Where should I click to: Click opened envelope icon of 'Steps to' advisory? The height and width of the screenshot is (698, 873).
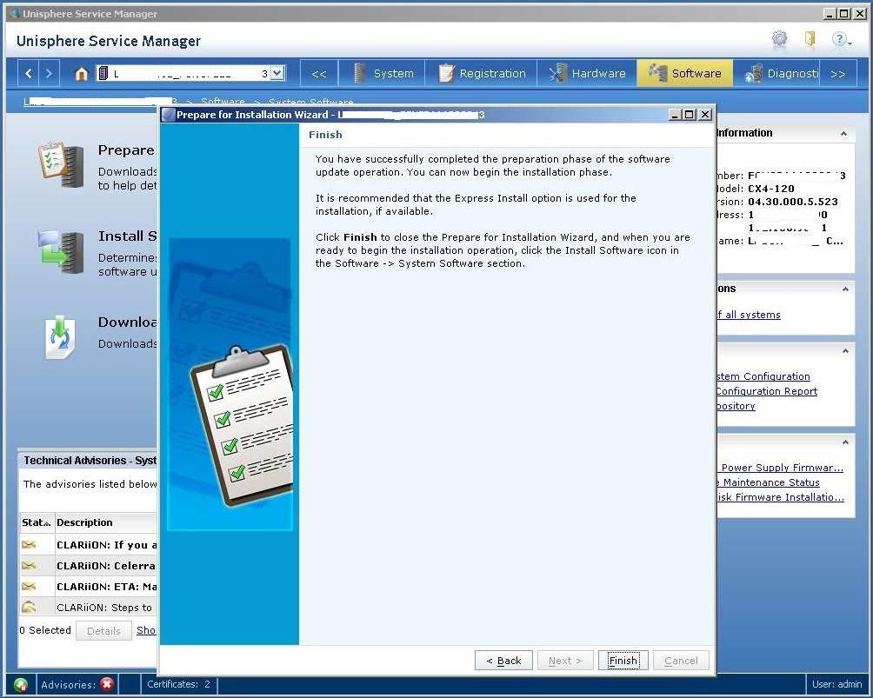[x=29, y=607]
